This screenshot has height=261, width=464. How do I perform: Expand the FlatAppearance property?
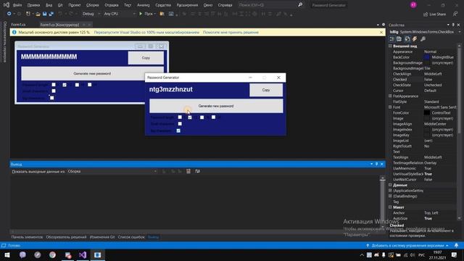[390, 96]
